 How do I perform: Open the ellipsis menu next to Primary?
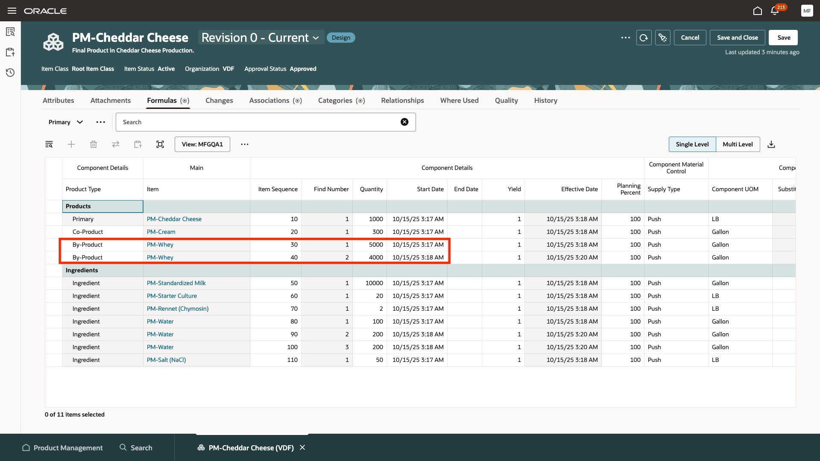pyautogui.click(x=100, y=122)
